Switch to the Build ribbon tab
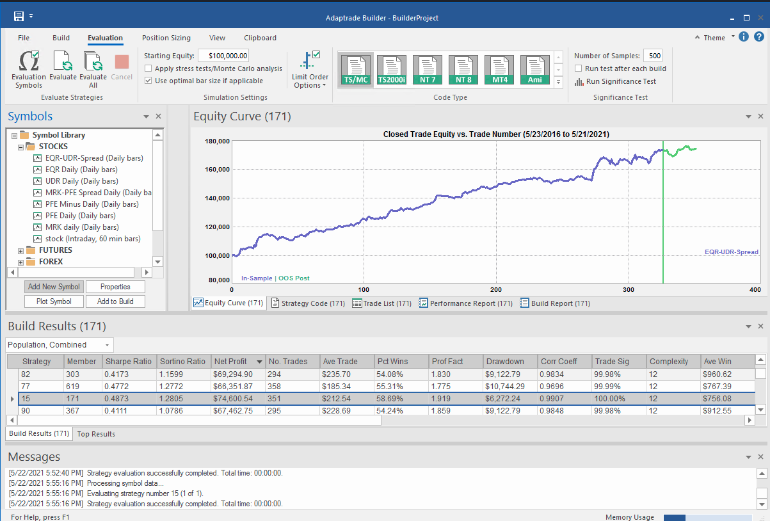 (x=61, y=38)
